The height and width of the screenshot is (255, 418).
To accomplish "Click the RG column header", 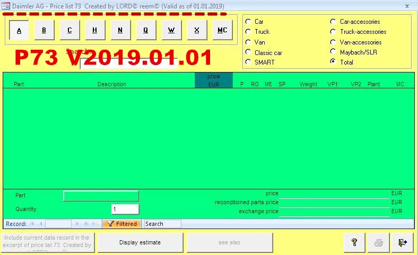I will pos(255,84).
